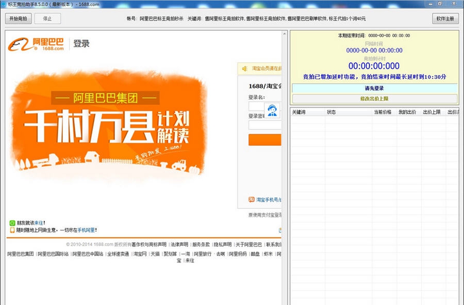Click the 本期结束时间 label text
Screen dimensions: 464x305
pyautogui.click(x=352, y=35)
